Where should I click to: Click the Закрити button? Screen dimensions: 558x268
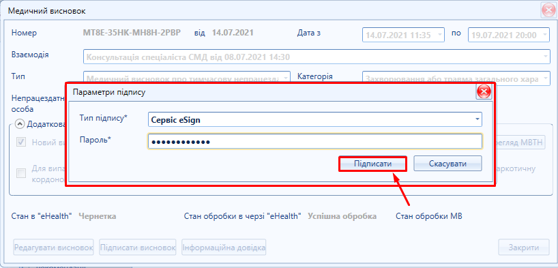point(524,248)
